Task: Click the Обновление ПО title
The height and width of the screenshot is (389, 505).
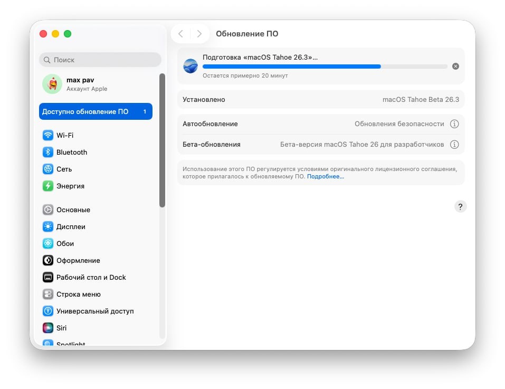Action: coord(247,34)
